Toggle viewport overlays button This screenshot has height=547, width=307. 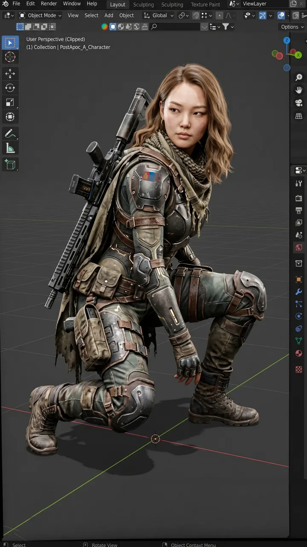click(x=281, y=15)
